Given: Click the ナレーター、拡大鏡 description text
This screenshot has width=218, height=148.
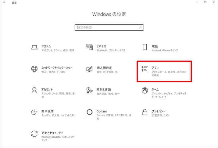Looking at the screenshot, I should [58, 115].
